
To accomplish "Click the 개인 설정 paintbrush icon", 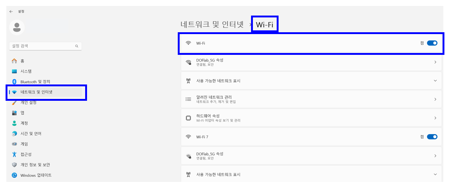I will coord(15,103).
